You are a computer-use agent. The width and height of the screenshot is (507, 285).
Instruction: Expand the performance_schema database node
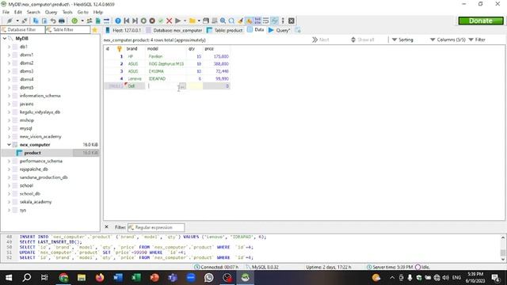[x=9, y=161]
